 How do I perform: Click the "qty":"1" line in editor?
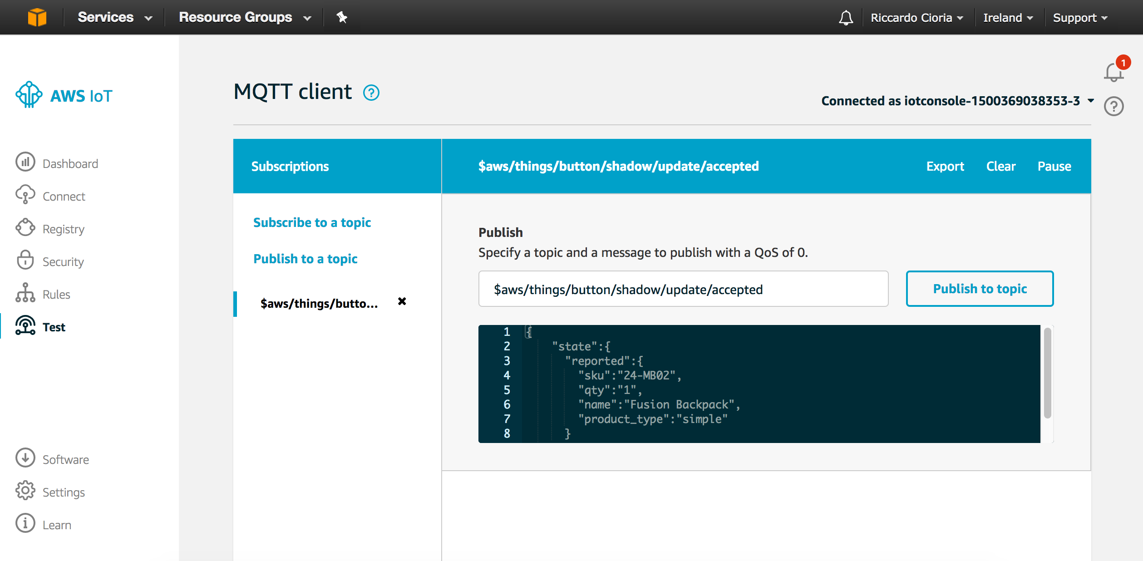(610, 390)
